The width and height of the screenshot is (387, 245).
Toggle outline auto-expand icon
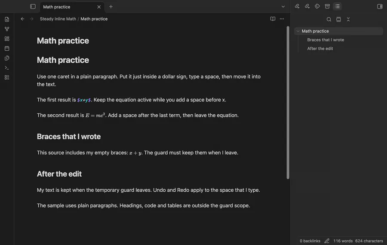click(x=339, y=19)
